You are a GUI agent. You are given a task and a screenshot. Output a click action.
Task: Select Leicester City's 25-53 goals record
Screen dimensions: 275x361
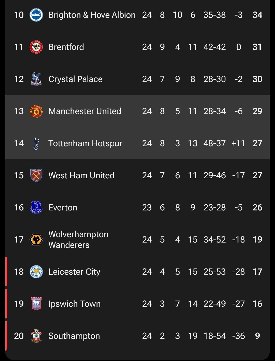214,272
